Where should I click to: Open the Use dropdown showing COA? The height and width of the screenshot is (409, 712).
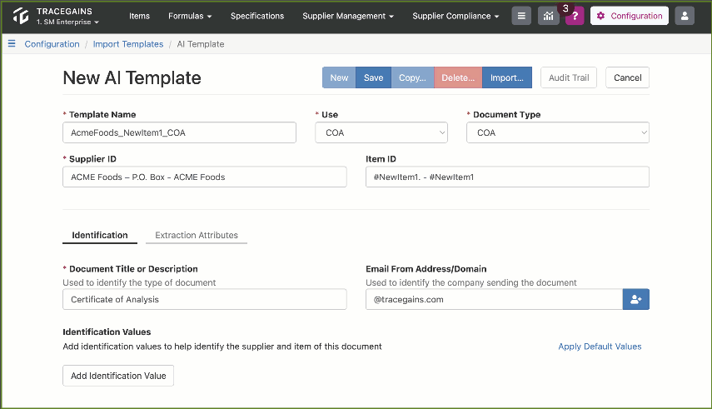click(x=381, y=132)
